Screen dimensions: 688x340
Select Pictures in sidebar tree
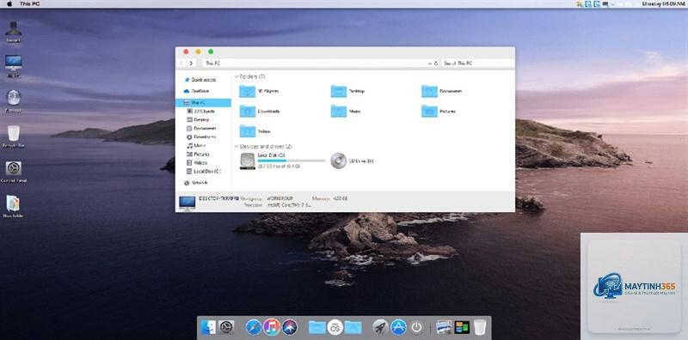[x=203, y=155]
